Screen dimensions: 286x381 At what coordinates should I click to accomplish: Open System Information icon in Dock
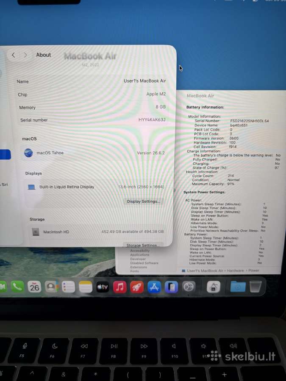(x=213, y=287)
